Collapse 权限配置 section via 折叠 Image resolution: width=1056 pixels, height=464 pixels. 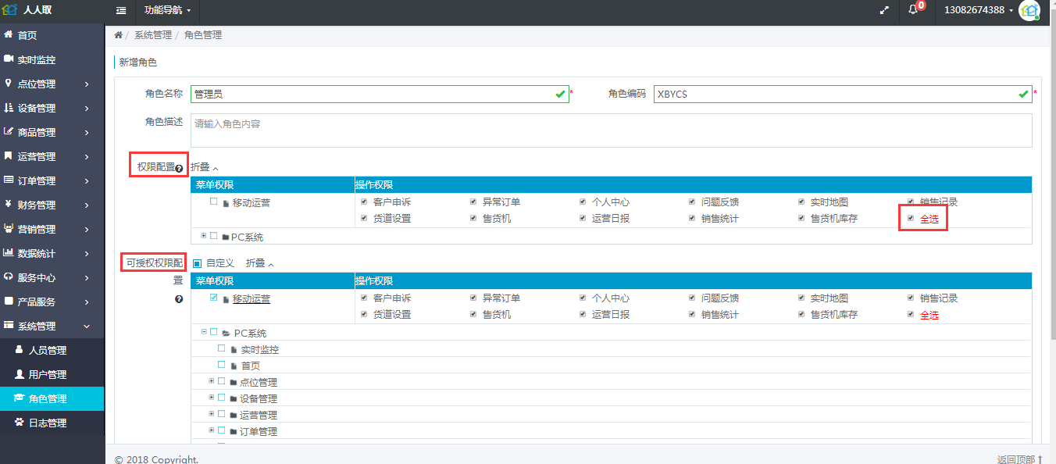click(x=205, y=167)
